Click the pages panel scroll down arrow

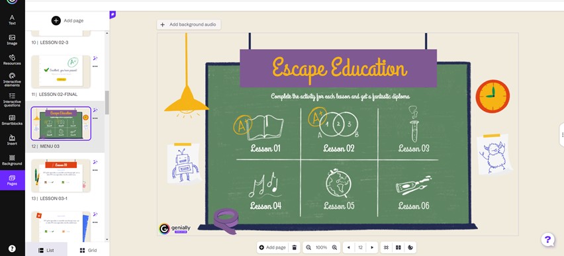tap(107, 239)
